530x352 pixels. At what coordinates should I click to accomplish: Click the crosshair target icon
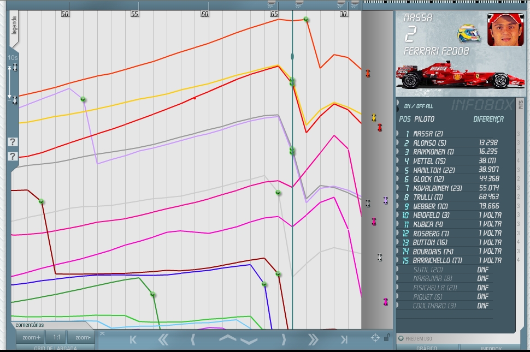coord(375,338)
